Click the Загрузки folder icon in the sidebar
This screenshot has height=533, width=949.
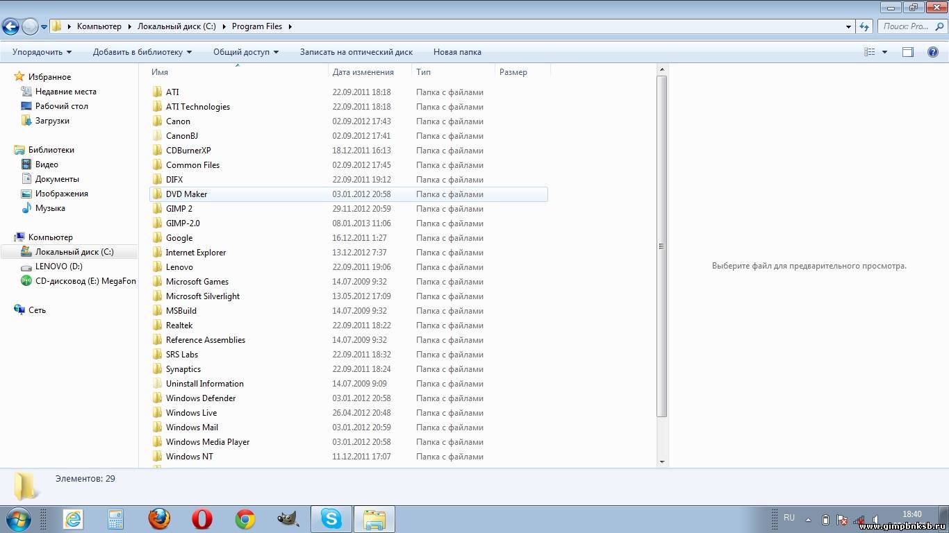point(26,121)
